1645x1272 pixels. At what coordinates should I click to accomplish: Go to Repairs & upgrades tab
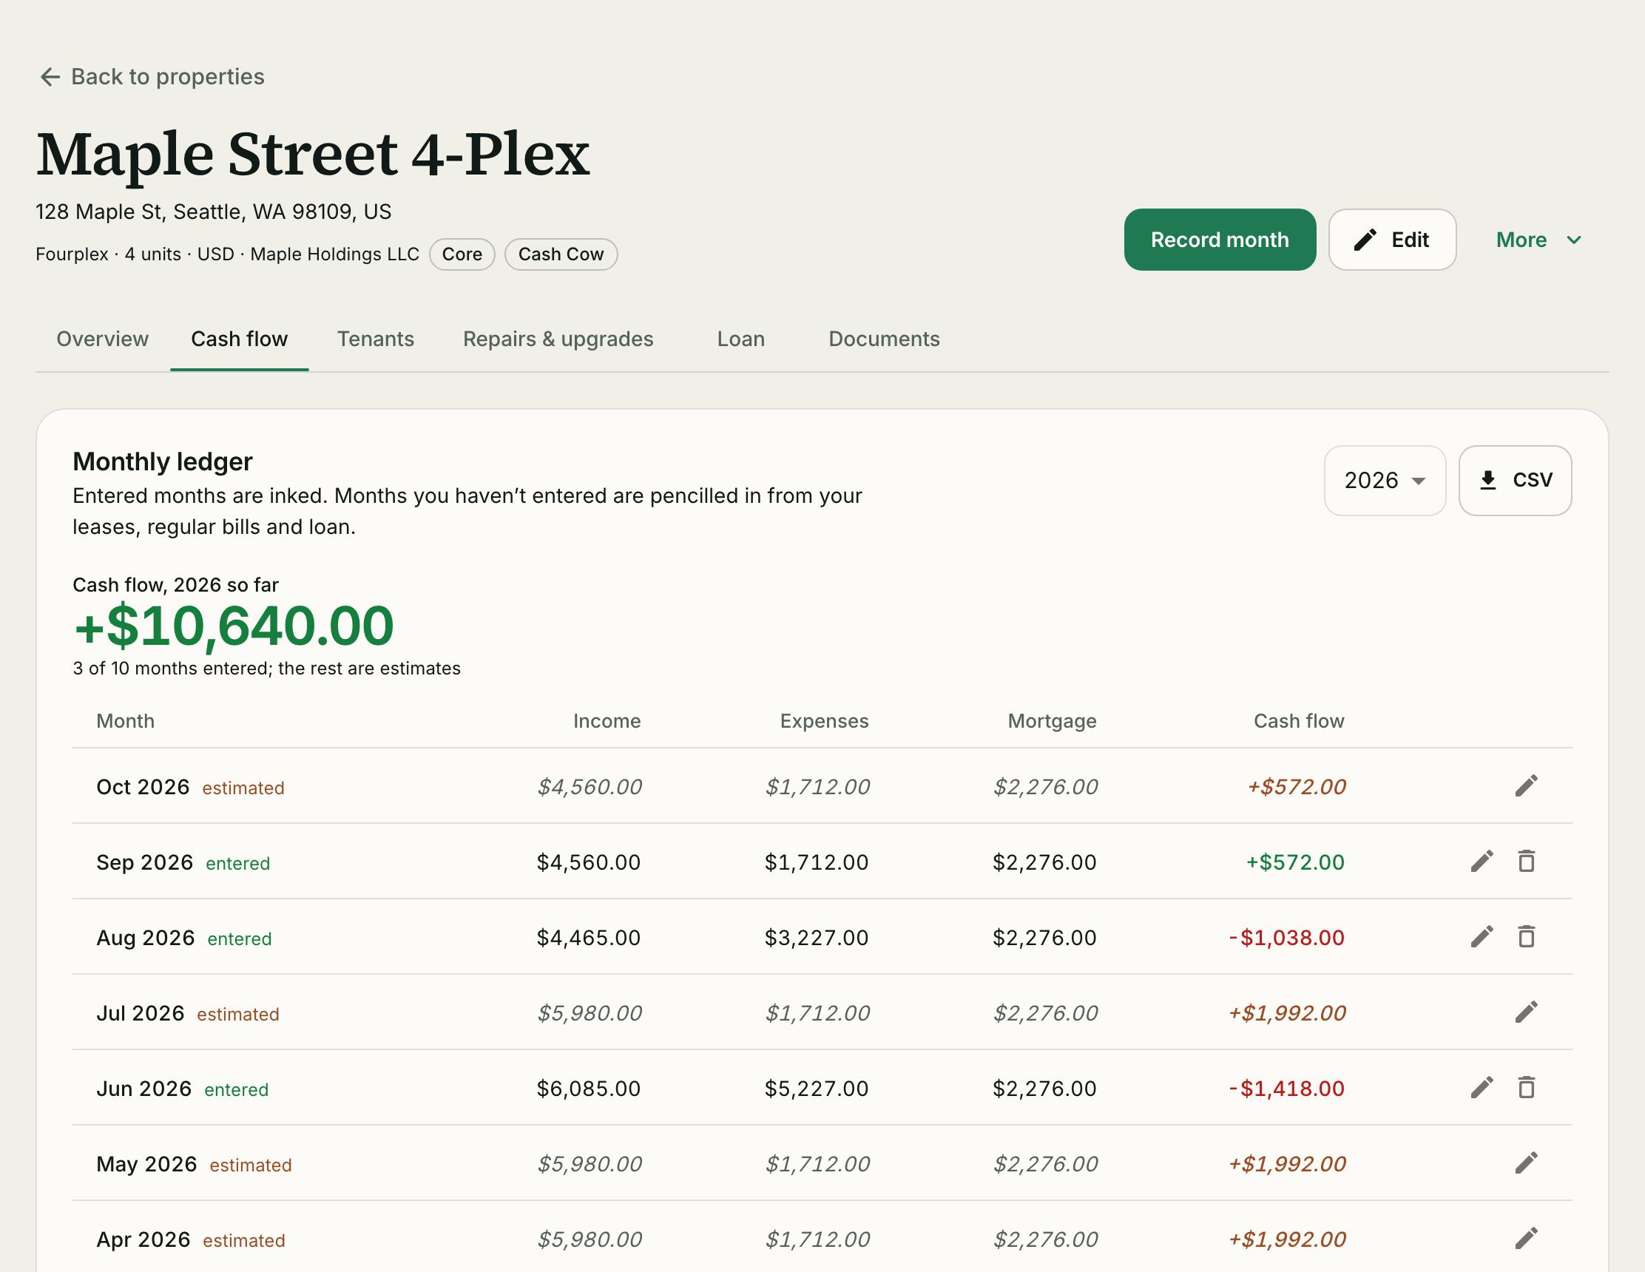(558, 339)
